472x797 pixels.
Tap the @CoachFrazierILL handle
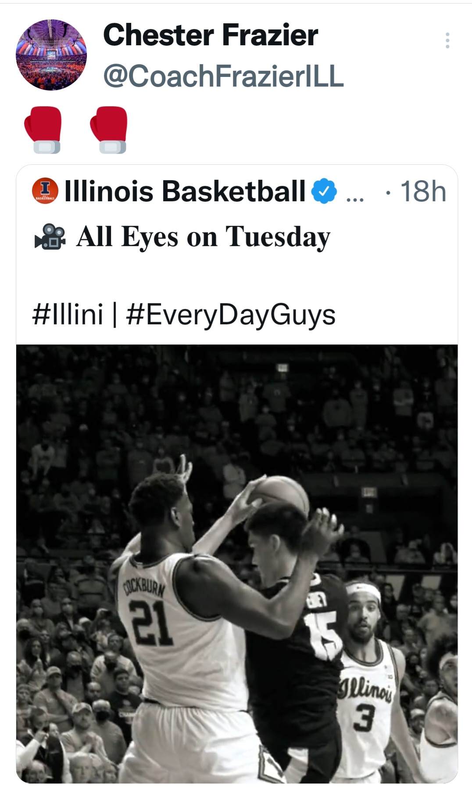[x=223, y=76]
